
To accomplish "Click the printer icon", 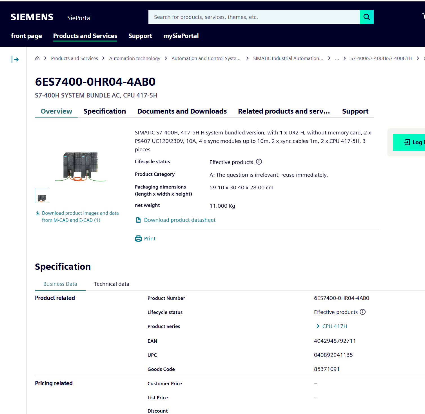I will point(138,239).
